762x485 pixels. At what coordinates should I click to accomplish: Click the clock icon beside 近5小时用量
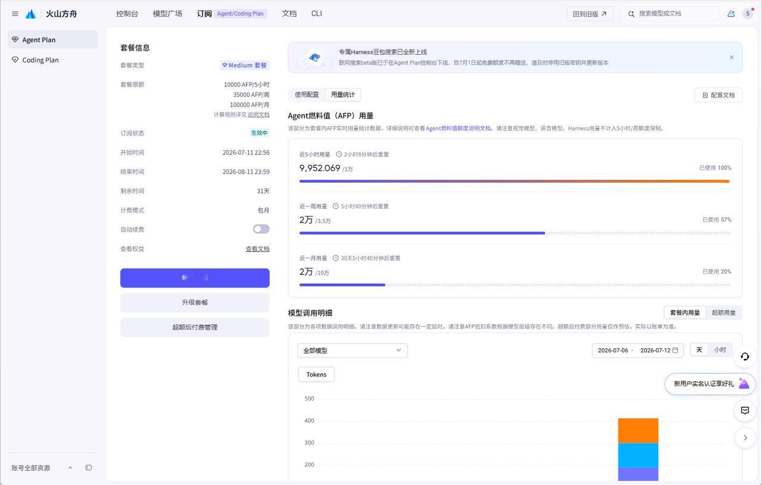tap(339, 155)
